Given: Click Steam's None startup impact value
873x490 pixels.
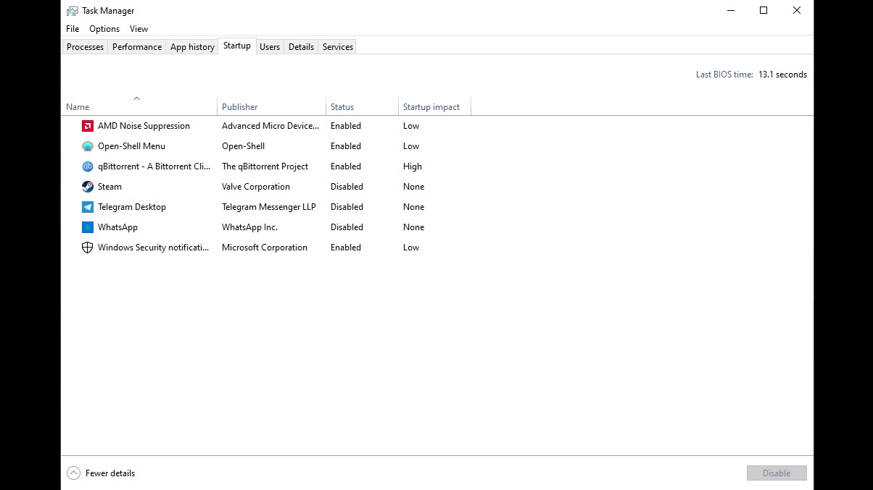Looking at the screenshot, I should click(x=414, y=187).
